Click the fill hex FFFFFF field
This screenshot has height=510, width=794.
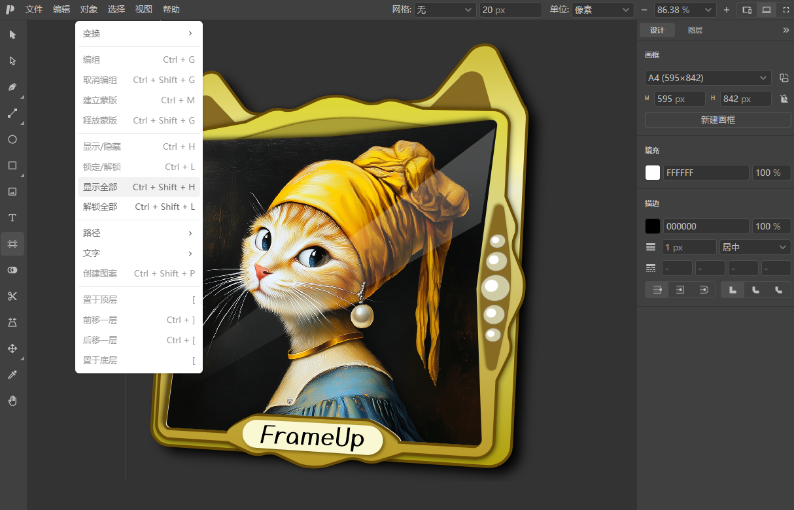click(706, 173)
